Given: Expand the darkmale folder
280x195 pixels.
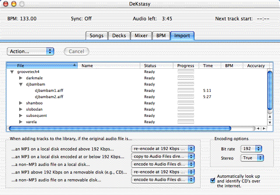Looking at the screenshot, I should pyautogui.click(x=21, y=78).
